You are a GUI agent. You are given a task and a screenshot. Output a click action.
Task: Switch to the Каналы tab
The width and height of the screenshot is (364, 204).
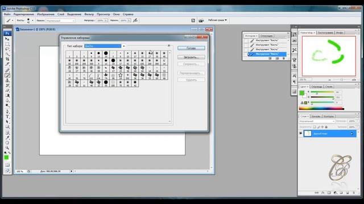coord(316,116)
